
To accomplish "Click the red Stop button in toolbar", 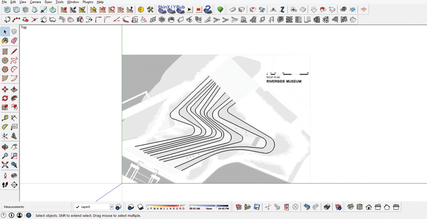I will pos(198,10).
